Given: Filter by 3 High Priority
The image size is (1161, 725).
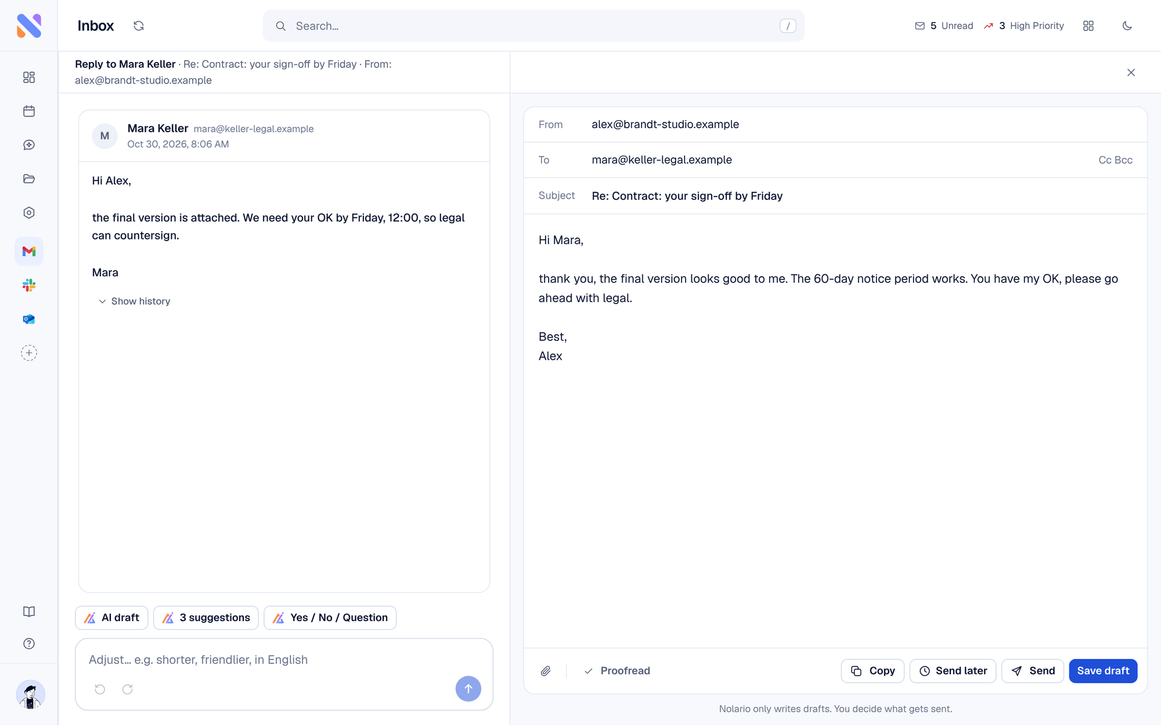Looking at the screenshot, I should [x=1024, y=26].
